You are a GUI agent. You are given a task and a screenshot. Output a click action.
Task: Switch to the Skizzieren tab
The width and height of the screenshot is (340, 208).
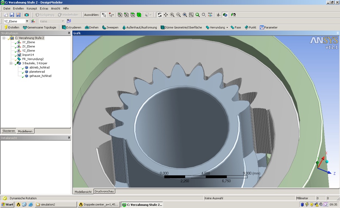tap(9, 131)
